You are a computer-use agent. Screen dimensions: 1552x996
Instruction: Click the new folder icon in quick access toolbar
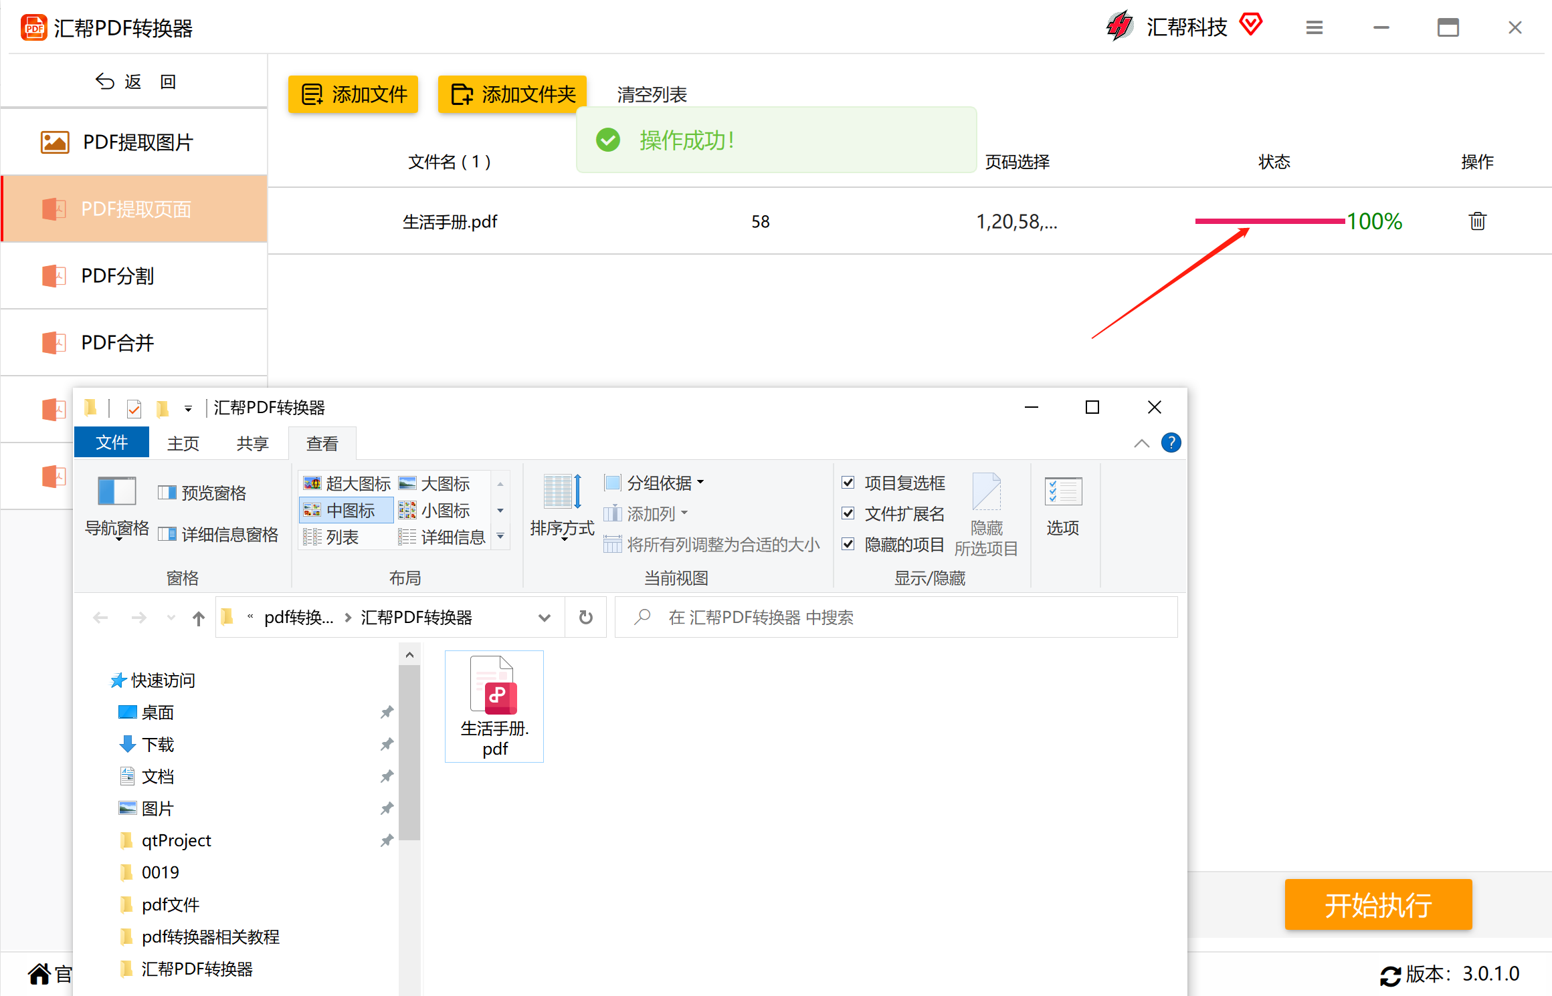coord(162,408)
